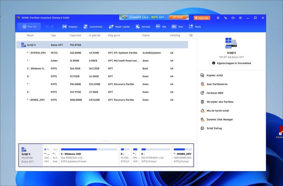
Task: Select Schijf 0 block in disk map
Action: click(31, 155)
